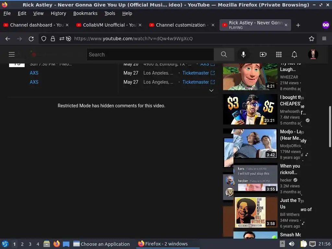
Task: Open the View menu
Action: coord(38,13)
